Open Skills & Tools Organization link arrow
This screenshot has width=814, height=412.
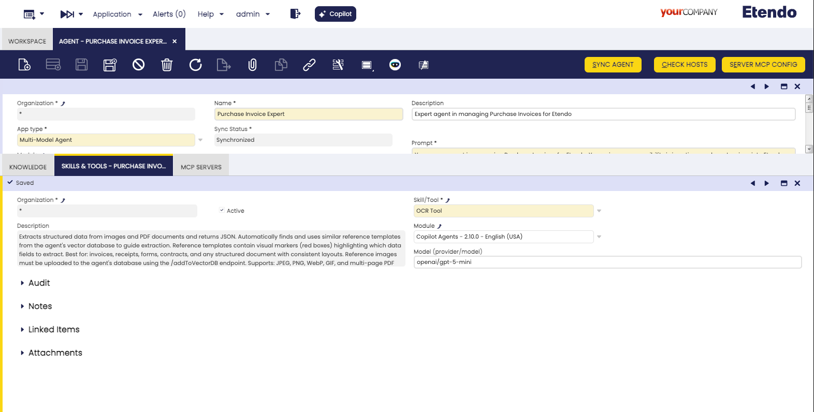click(63, 200)
